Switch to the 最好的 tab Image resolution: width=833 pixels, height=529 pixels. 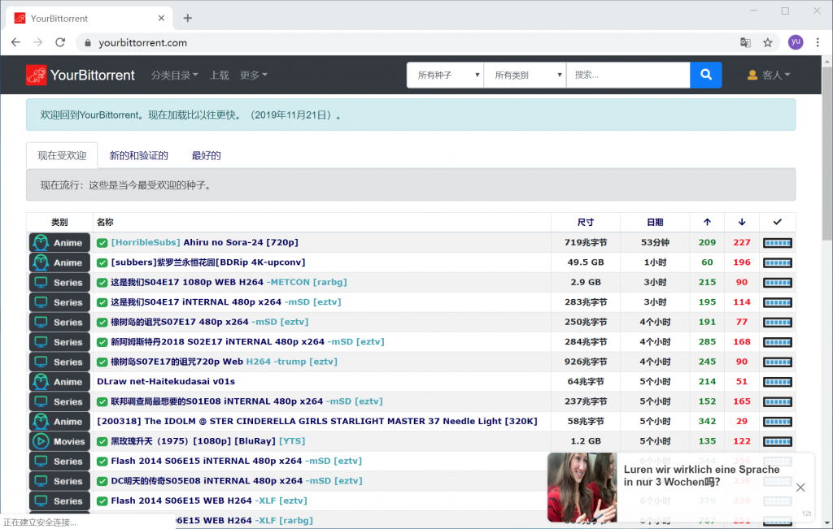tap(206, 155)
